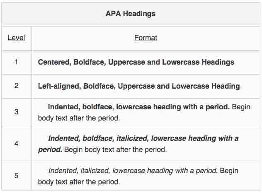Image resolution: width=262 pixels, height=193 pixels.
Task: Click the APA Headings table title
Action: 131,14
